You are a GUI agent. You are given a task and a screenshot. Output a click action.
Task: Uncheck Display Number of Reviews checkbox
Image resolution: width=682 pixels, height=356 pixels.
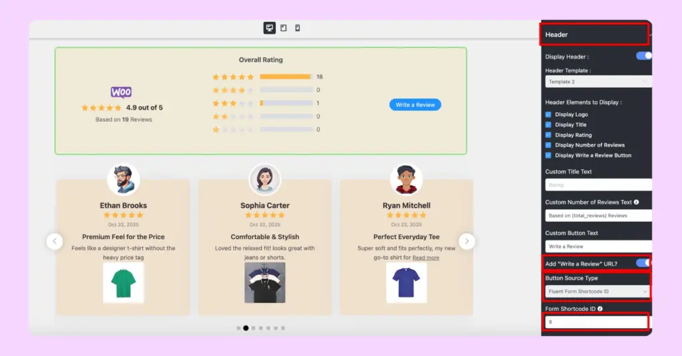548,145
